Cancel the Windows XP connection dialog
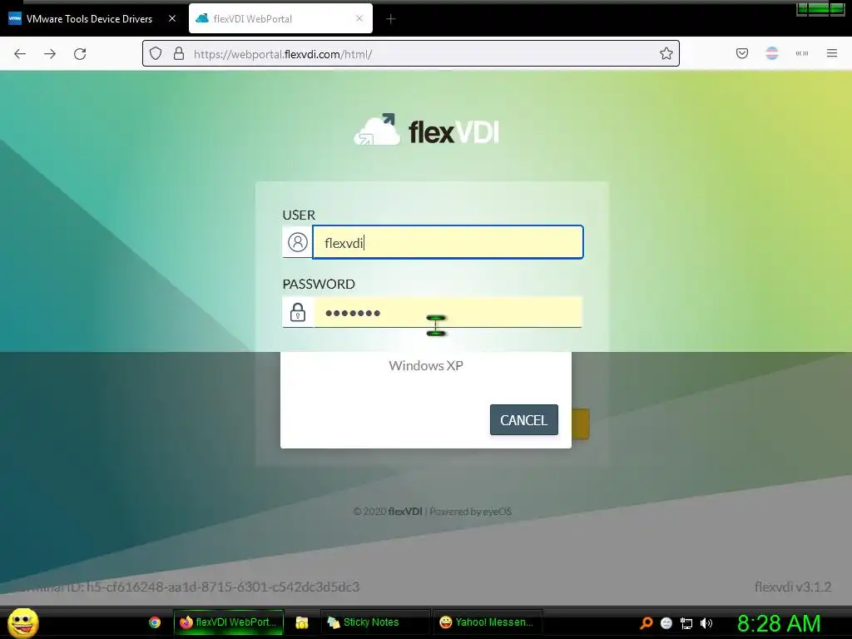Screen dimensions: 852x639 524,420
